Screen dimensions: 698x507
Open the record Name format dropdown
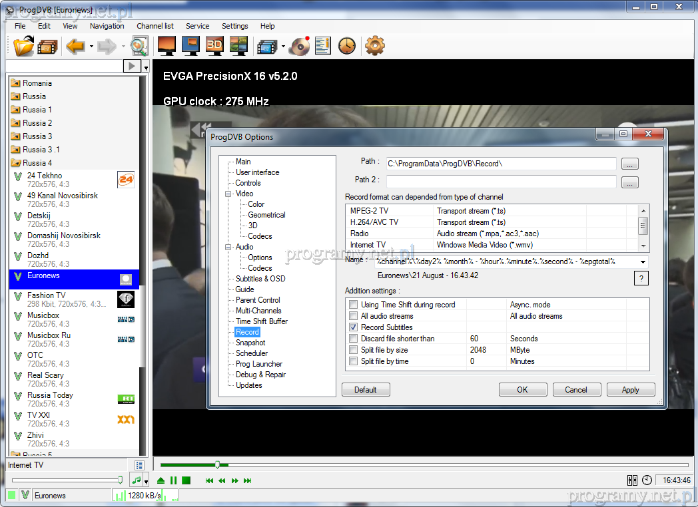643,262
